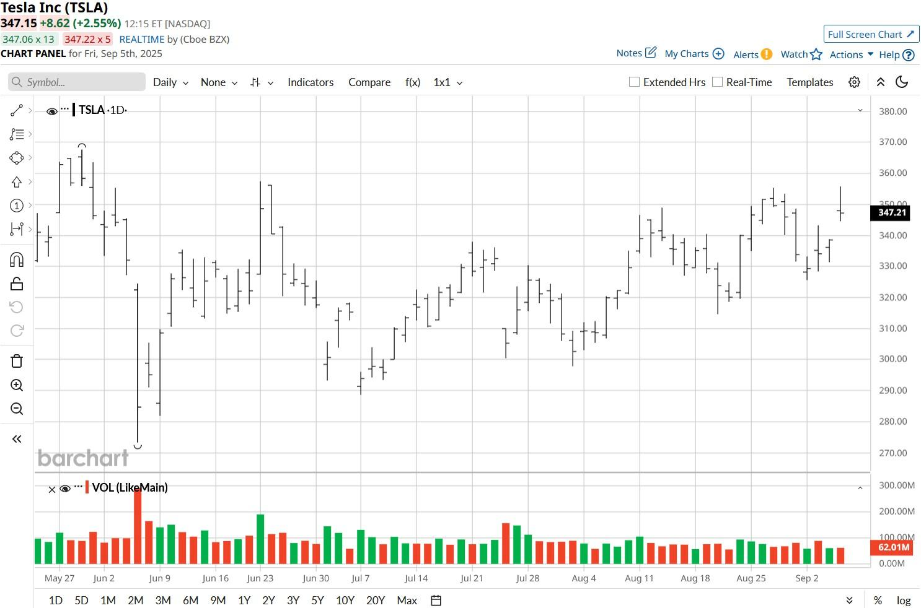Click the Help question mark icon

[909, 54]
